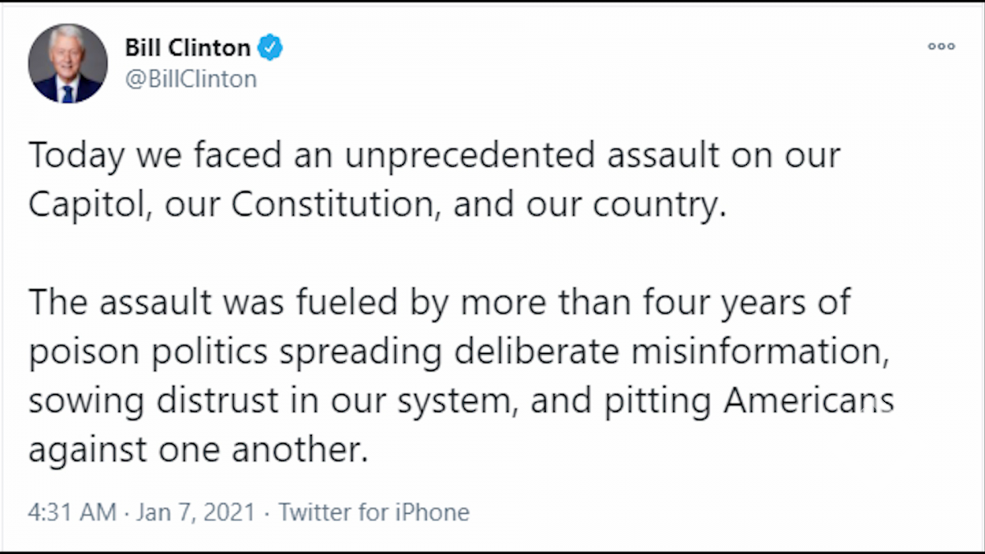
Task: Open the @BillClinton handle link
Action: point(190,79)
